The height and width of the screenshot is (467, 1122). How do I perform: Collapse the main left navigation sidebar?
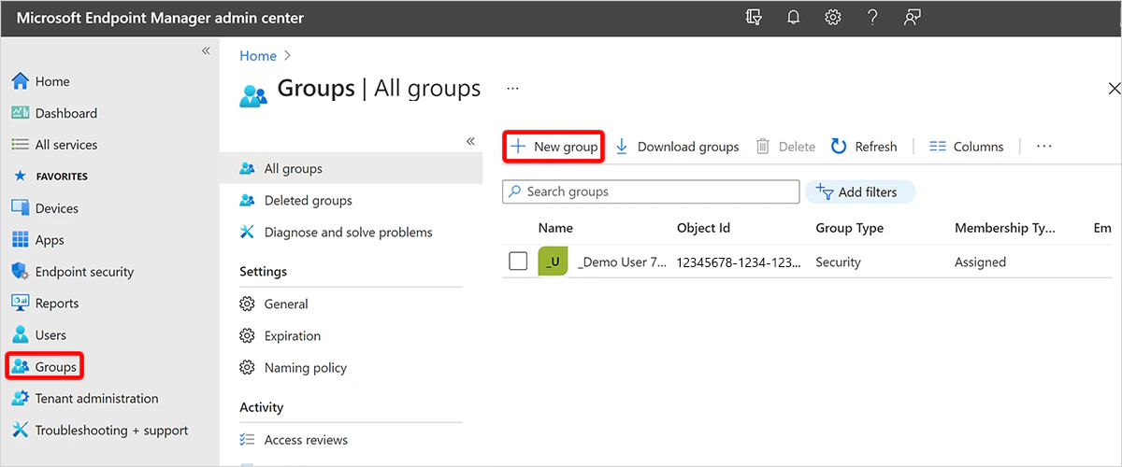[x=206, y=50]
